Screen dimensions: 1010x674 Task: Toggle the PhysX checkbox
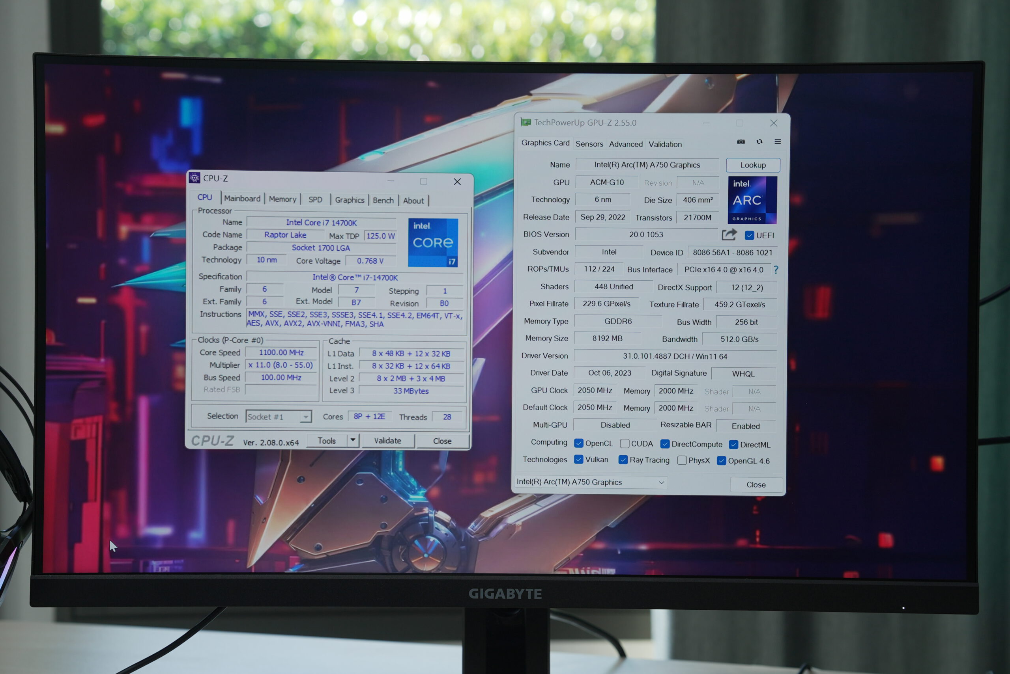682,460
